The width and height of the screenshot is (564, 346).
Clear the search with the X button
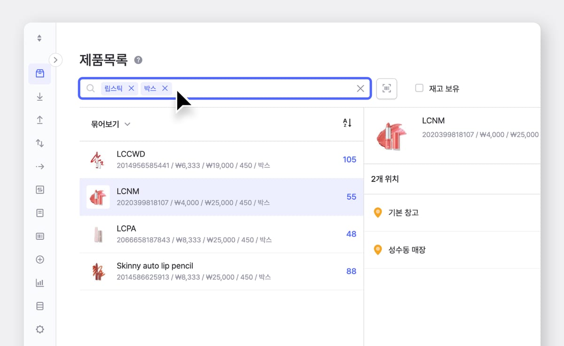pyautogui.click(x=360, y=88)
